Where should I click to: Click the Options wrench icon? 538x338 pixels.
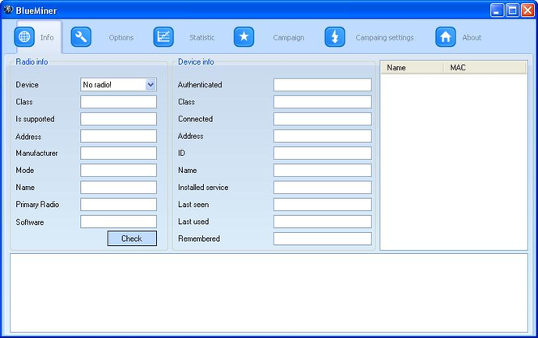(x=81, y=36)
